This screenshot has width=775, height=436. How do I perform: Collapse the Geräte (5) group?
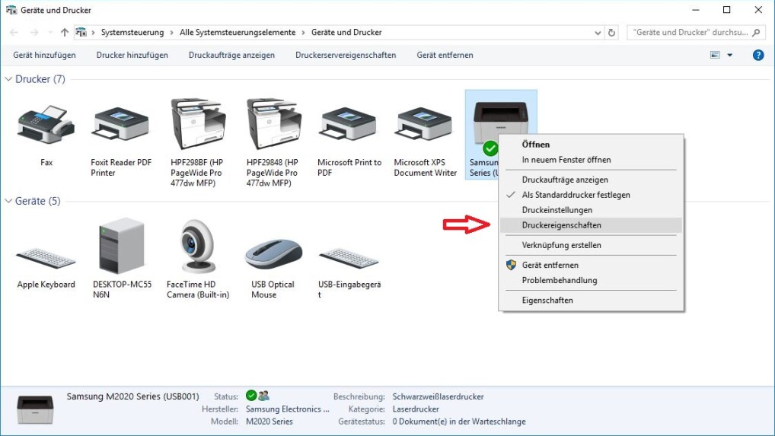click(9, 201)
